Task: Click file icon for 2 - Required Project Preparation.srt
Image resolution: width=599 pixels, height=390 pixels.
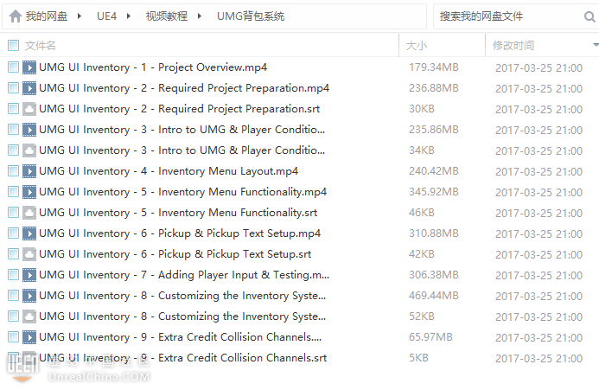Action: [29, 109]
